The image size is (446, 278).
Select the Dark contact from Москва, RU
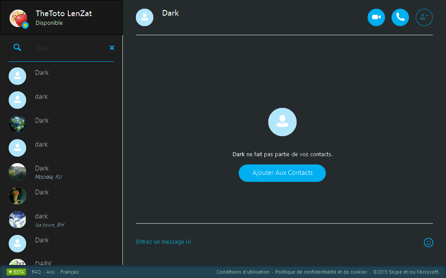click(52, 172)
